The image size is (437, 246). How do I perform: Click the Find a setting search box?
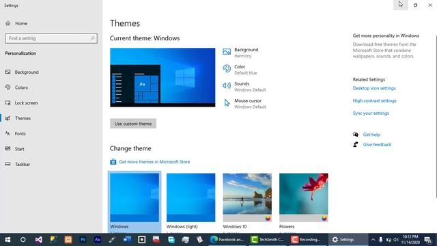51,38
